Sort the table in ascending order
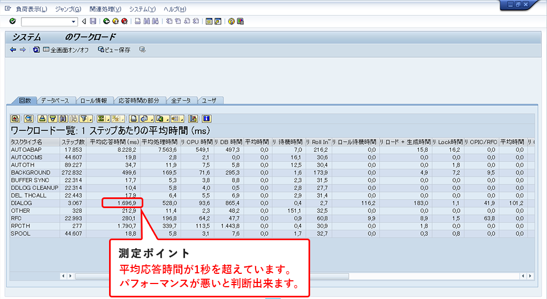This screenshot has height=299, width=547. pyautogui.click(x=42, y=119)
